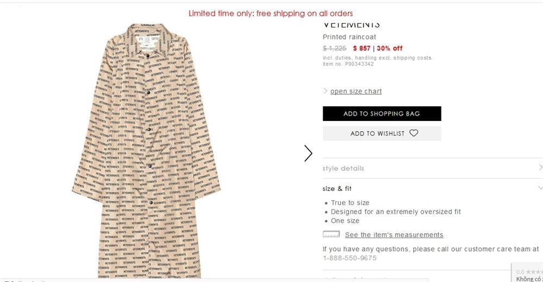The width and height of the screenshot is (543, 282).
Task: Open the See the item's measurements link
Action: click(394, 235)
